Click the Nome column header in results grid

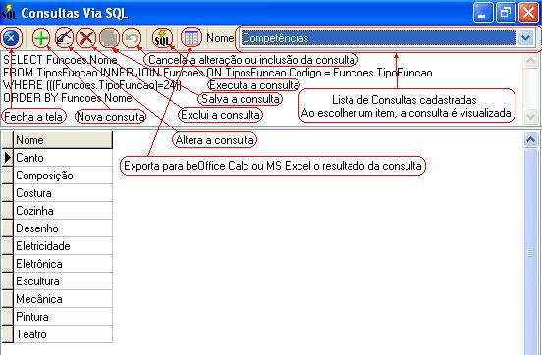[x=63, y=140]
